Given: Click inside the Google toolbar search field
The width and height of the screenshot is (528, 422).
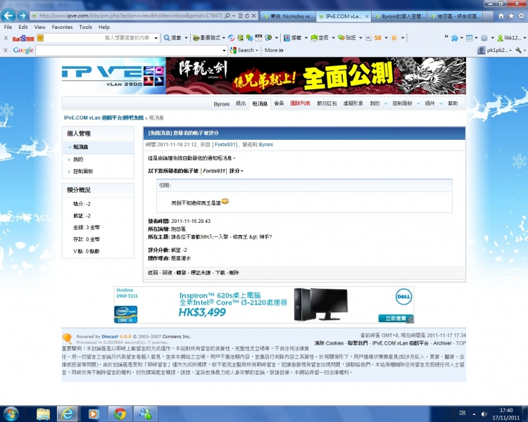Looking at the screenshot, I should click(129, 51).
